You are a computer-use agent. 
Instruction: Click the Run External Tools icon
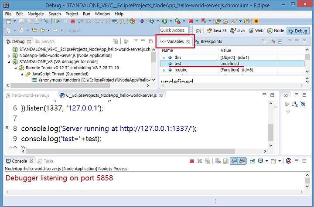pos(177,21)
